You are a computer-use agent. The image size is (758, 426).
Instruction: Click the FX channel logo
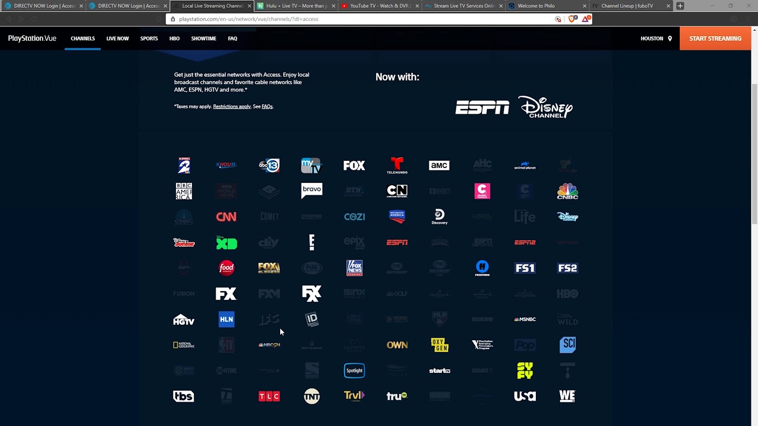click(226, 293)
